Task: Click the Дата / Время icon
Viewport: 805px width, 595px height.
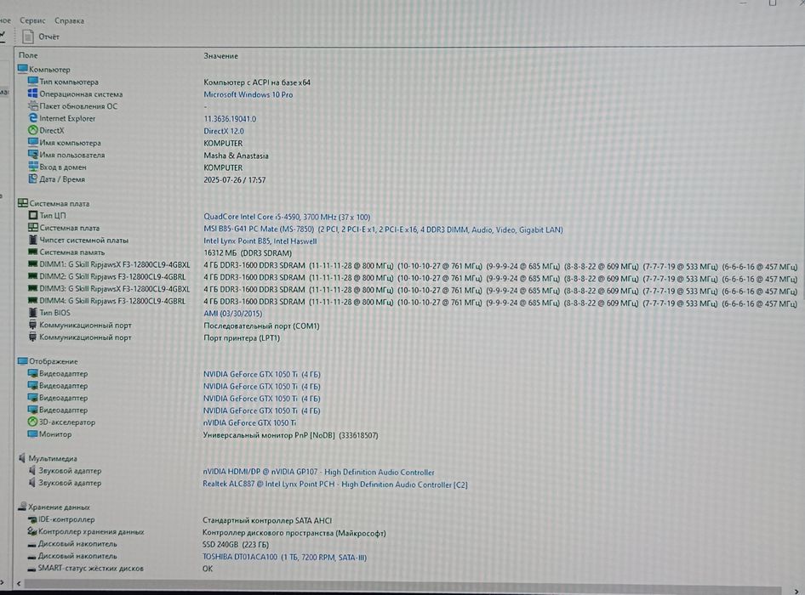Action: click(33, 179)
